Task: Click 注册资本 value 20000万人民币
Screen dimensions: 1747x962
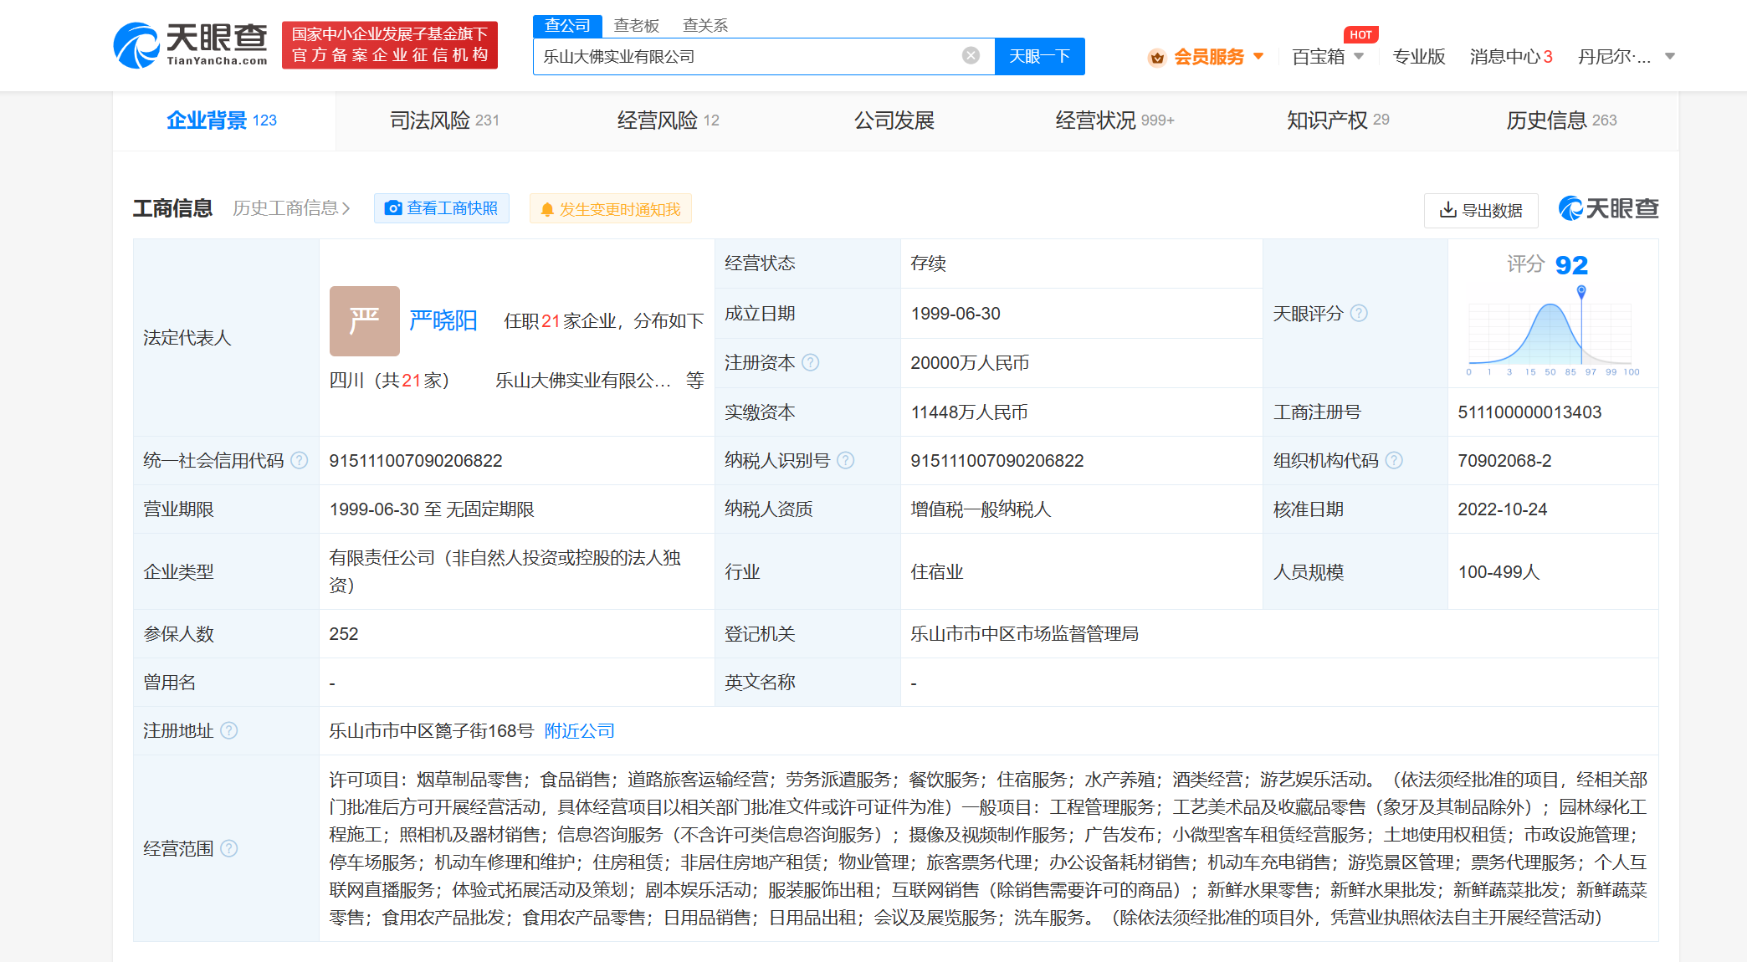Action: pyautogui.click(x=970, y=363)
